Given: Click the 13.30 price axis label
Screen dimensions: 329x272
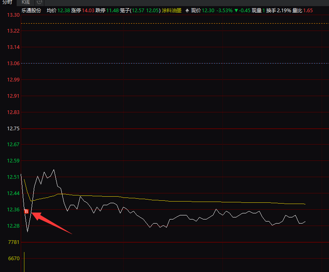Looking at the screenshot, I should (13, 15).
